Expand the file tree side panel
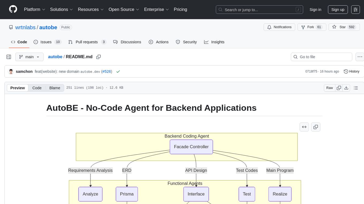364x204 pixels. point(9,57)
